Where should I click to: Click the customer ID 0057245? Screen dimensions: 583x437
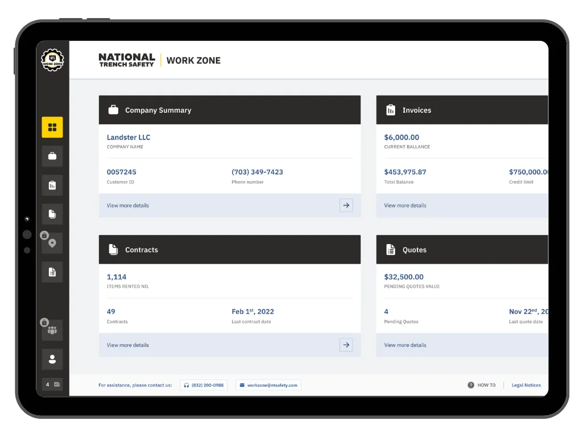click(122, 172)
